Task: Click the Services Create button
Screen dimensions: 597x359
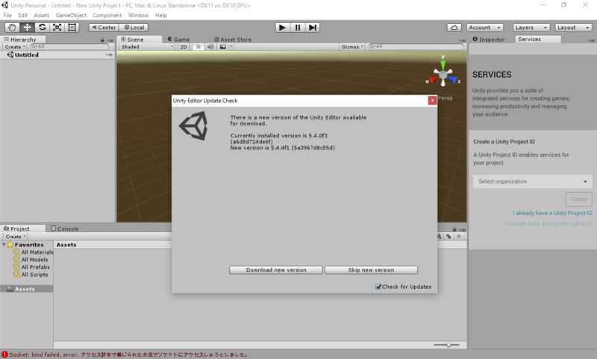Action: tap(579, 199)
